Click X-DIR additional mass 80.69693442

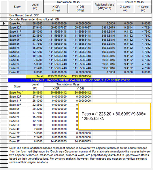coord(56,92)
